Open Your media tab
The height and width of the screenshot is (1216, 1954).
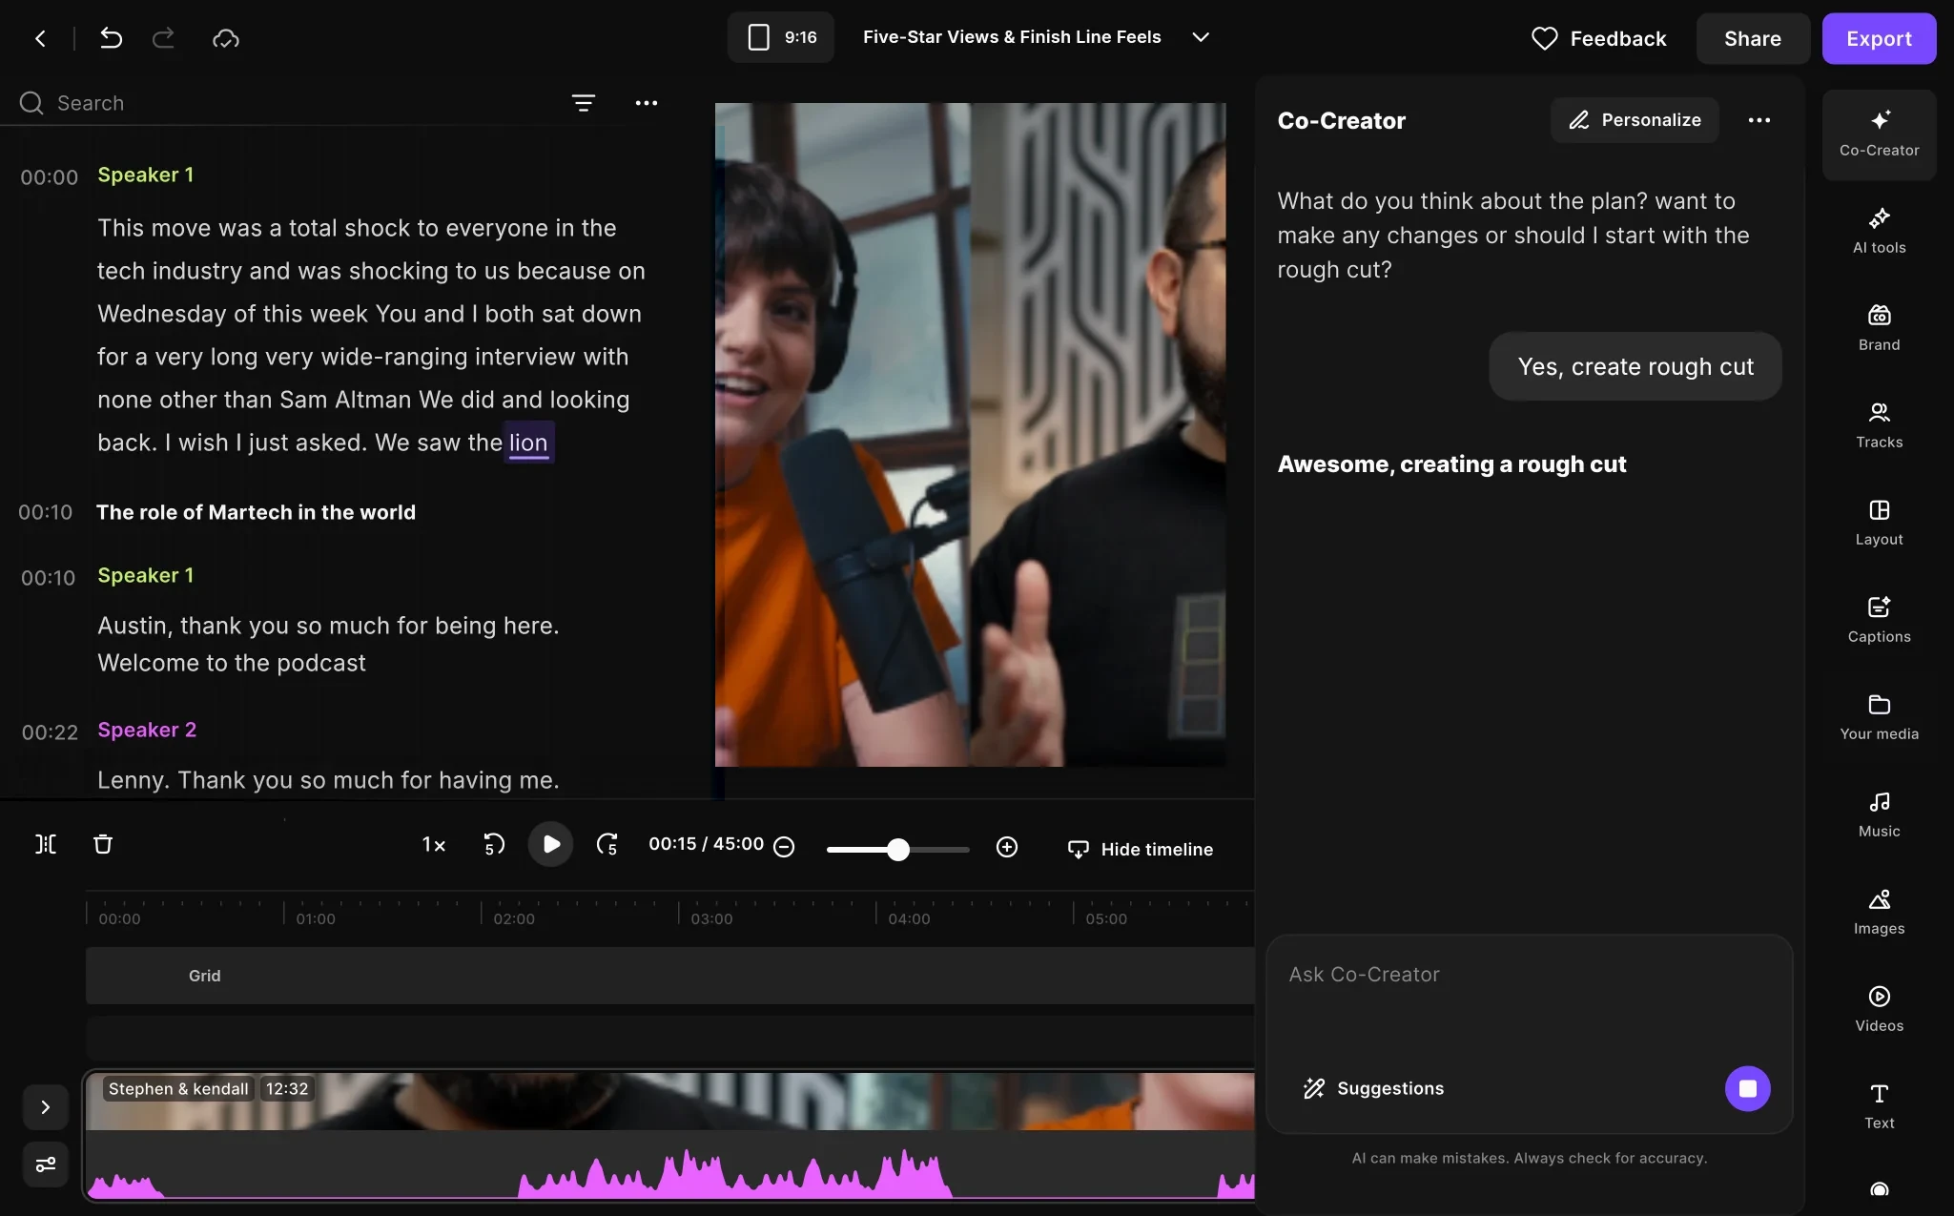pyautogui.click(x=1879, y=718)
